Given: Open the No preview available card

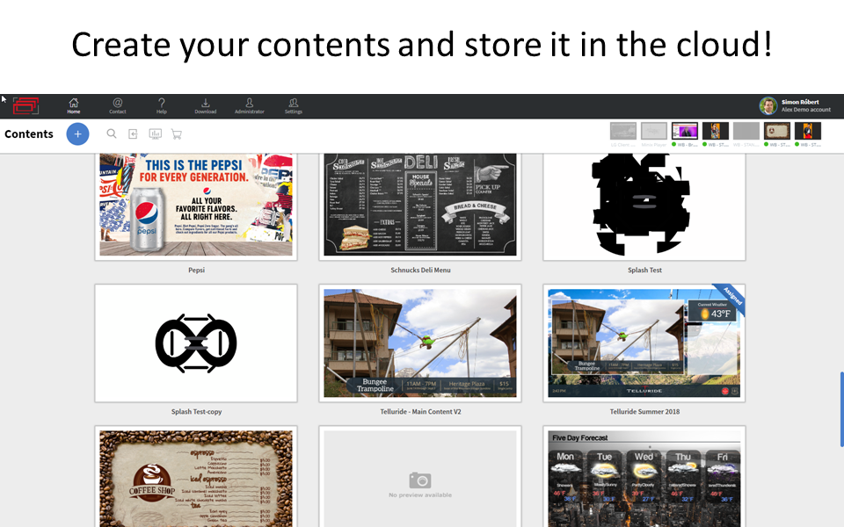Looking at the screenshot, I should [420, 477].
